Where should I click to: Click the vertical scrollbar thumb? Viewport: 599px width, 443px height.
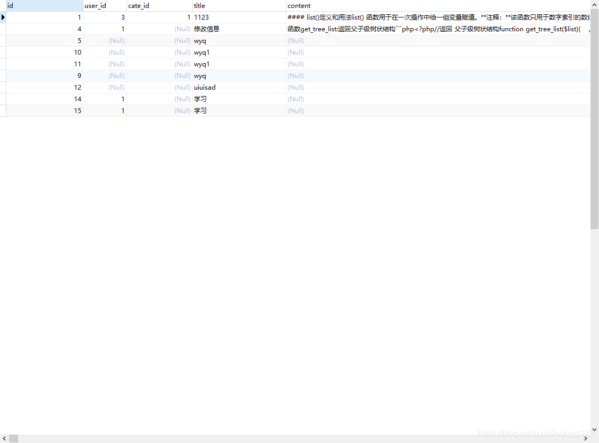click(594, 119)
